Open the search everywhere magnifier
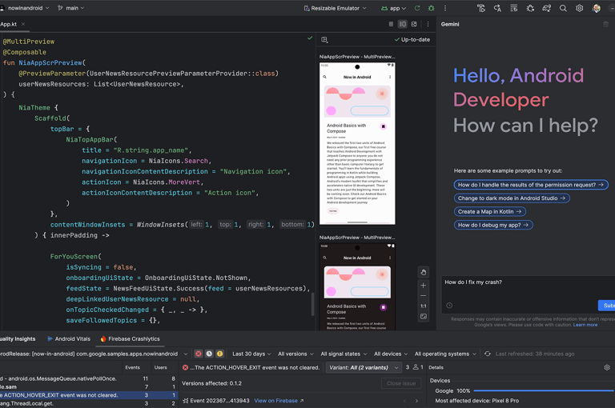Image resolution: width=615 pixels, height=408 pixels. 563,8
